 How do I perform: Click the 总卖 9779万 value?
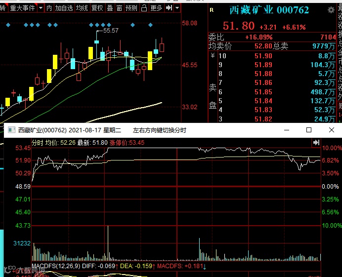click(x=324, y=46)
